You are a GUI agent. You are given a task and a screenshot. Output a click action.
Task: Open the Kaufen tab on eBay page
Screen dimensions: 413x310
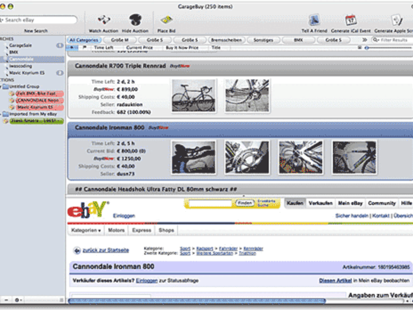[x=295, y=203]
